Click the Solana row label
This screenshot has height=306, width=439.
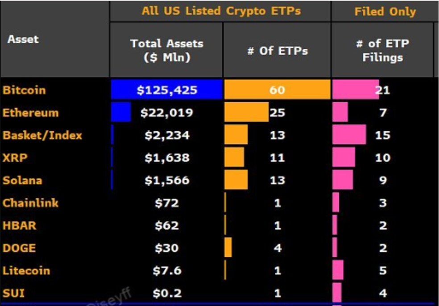(22, 181)
